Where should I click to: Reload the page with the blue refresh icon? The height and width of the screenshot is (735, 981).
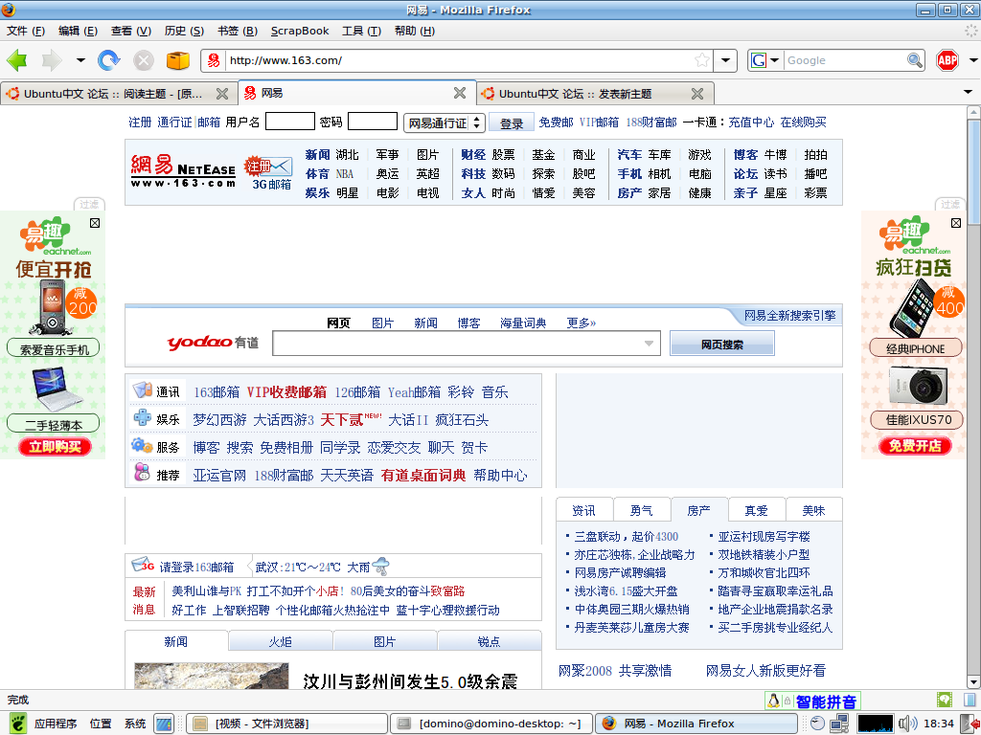click(x=109, y=60)
